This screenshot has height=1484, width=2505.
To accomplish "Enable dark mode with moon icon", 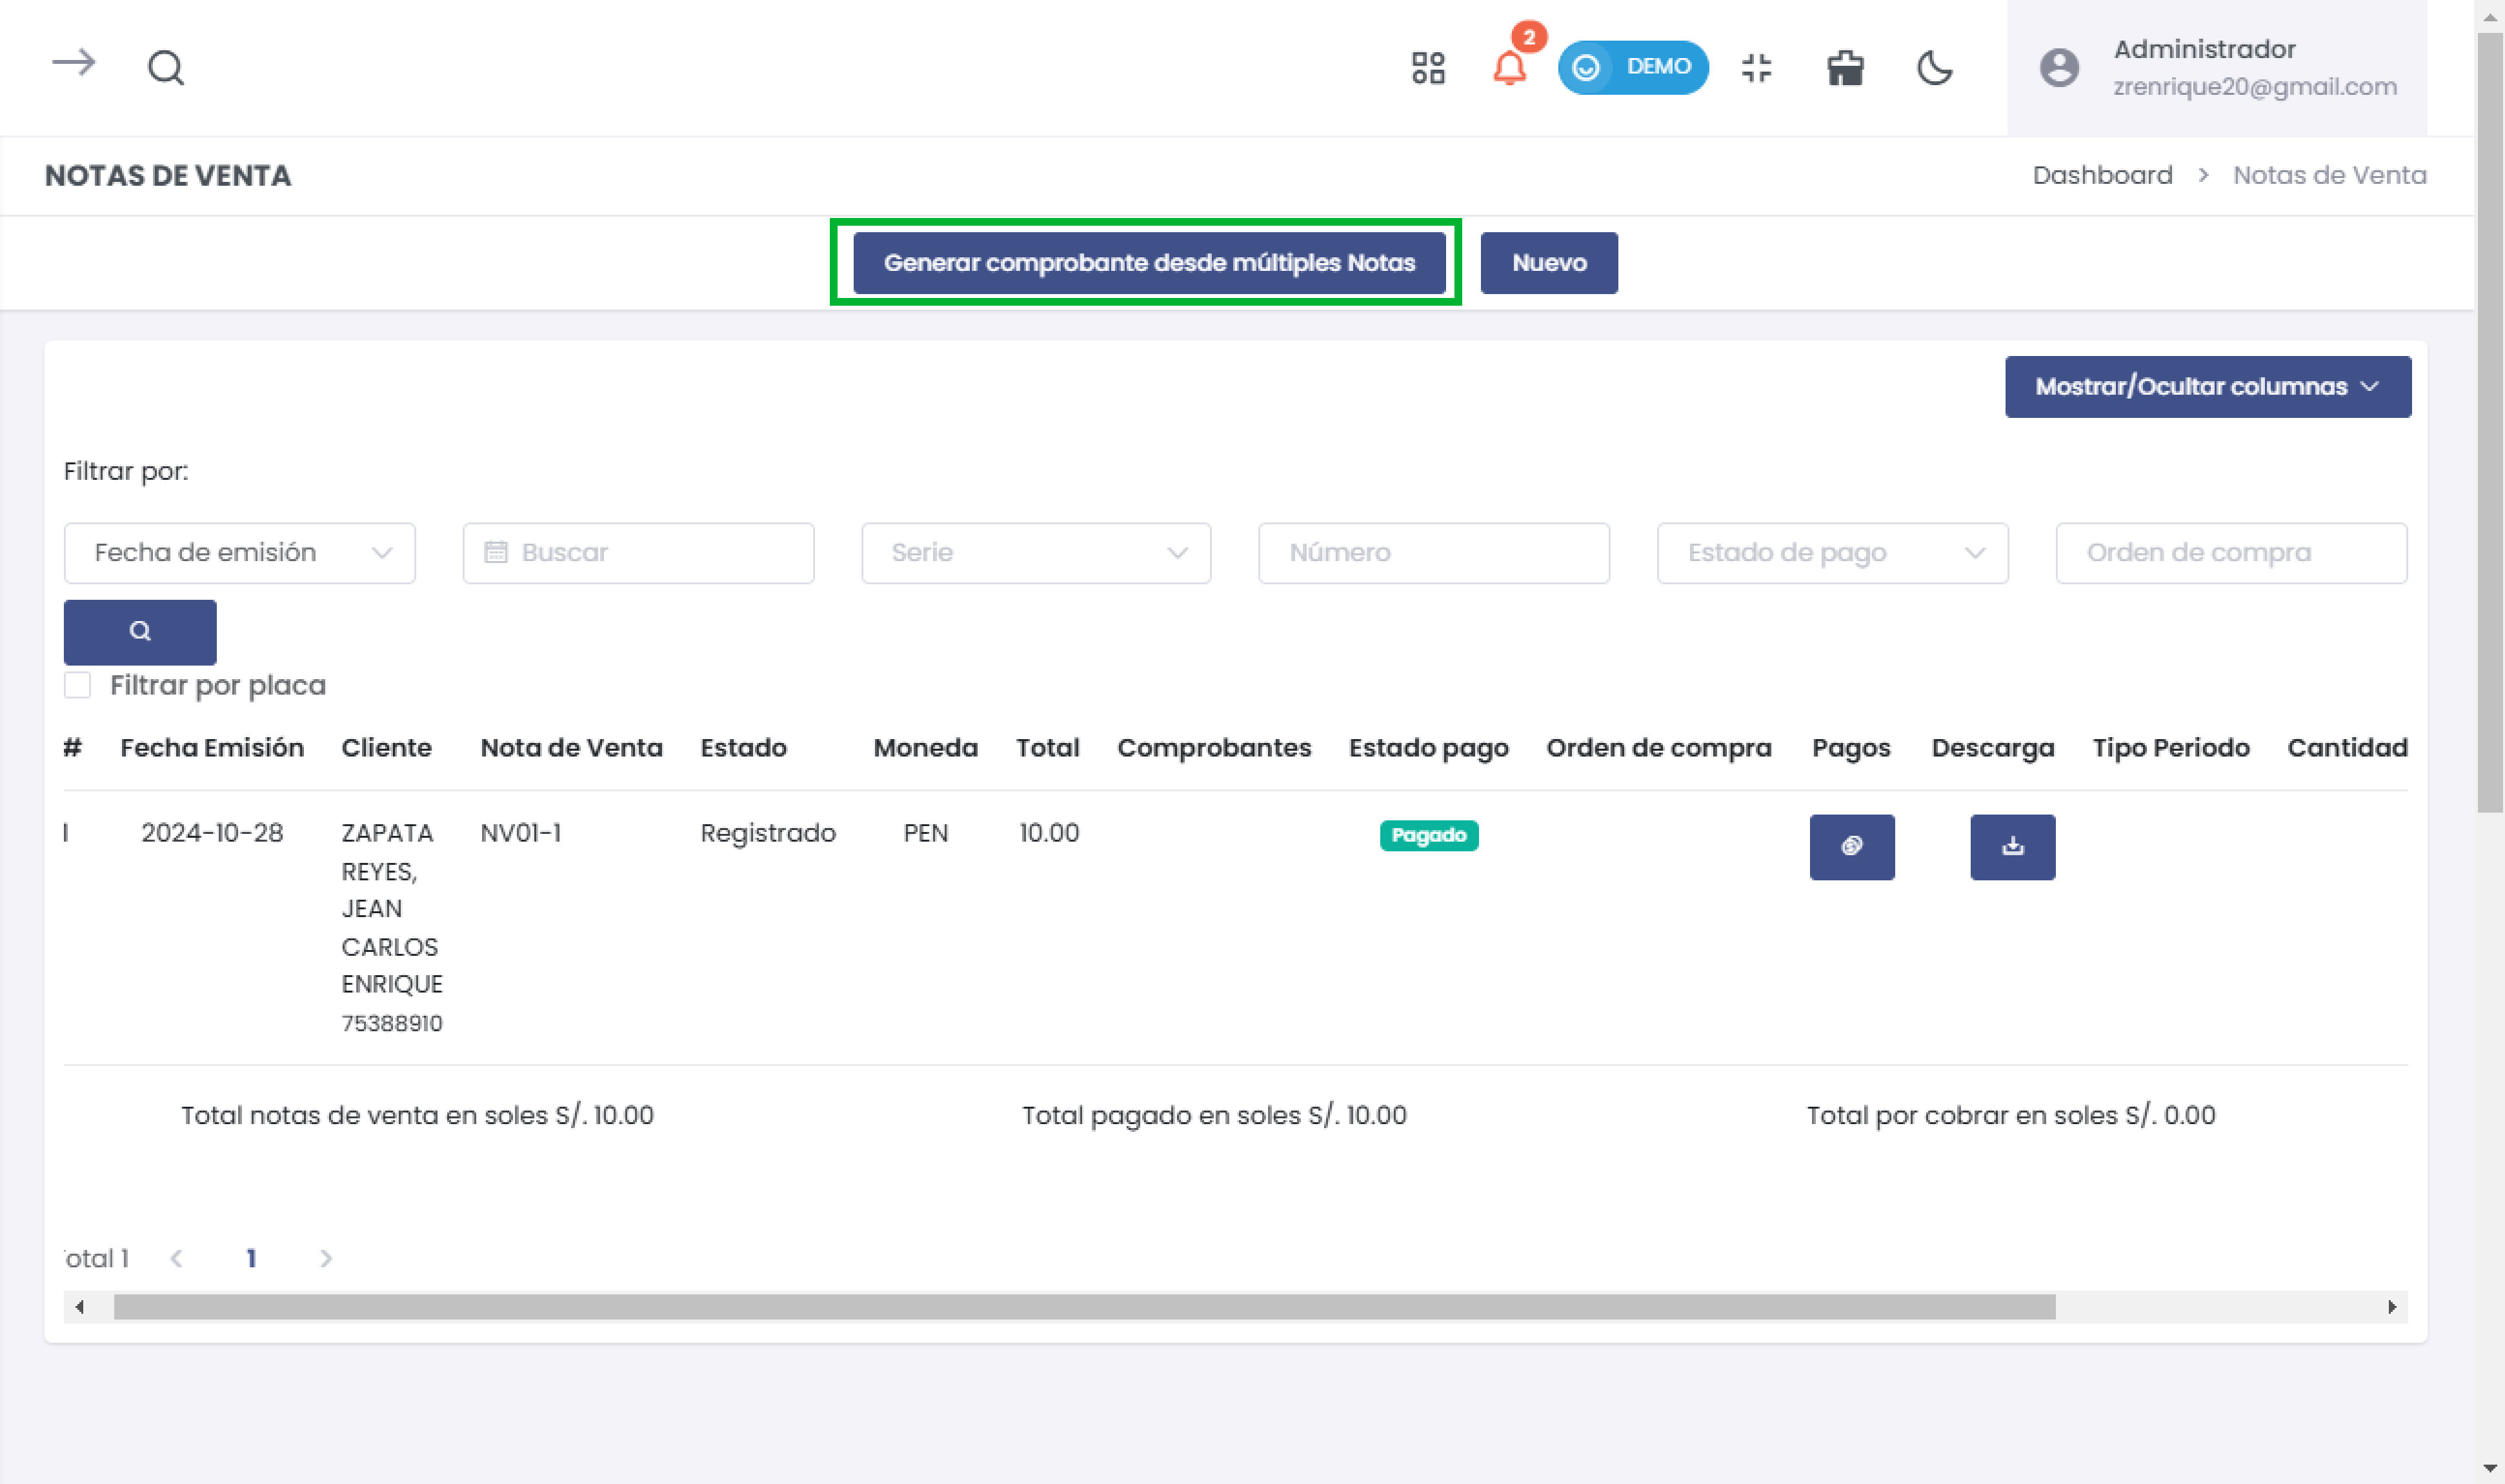I will [x=1935, y=68].
